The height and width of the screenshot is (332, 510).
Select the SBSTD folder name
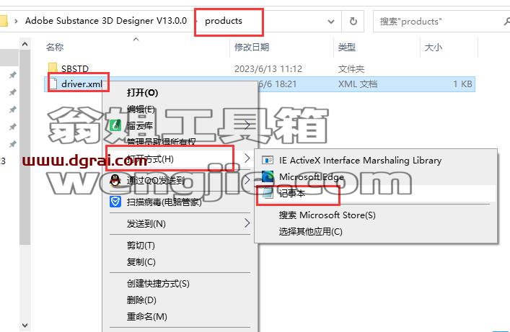coord(75,68)
